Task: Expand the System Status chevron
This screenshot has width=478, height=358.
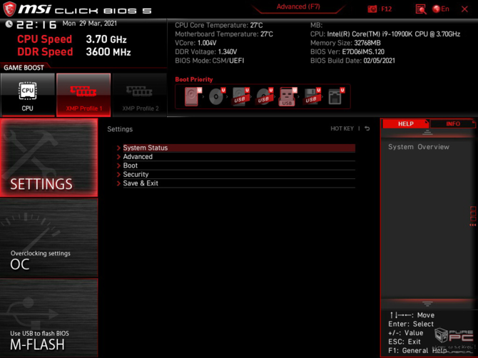Action: click(x=119, y=148)
